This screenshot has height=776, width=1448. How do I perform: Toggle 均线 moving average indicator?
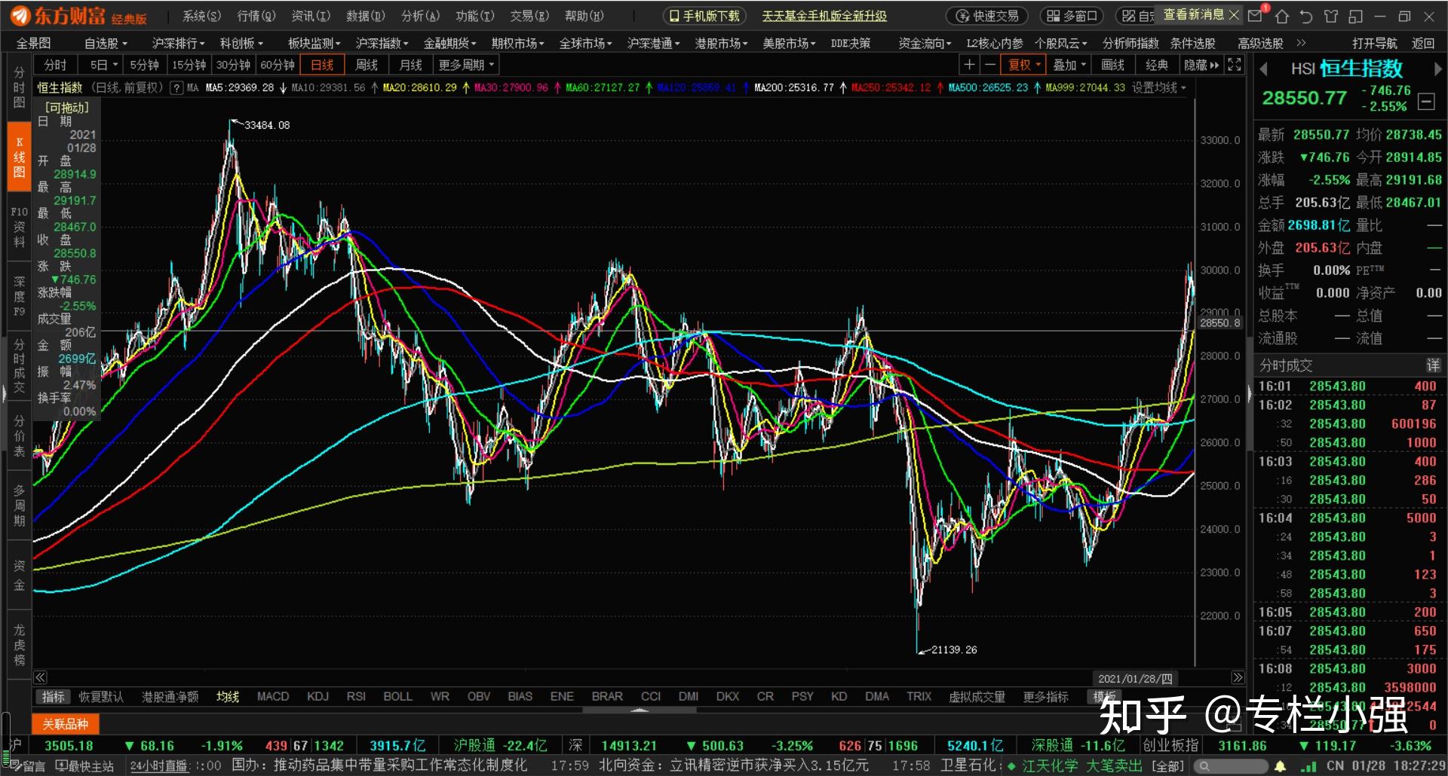pyautogui.click(x=227, y=697)
